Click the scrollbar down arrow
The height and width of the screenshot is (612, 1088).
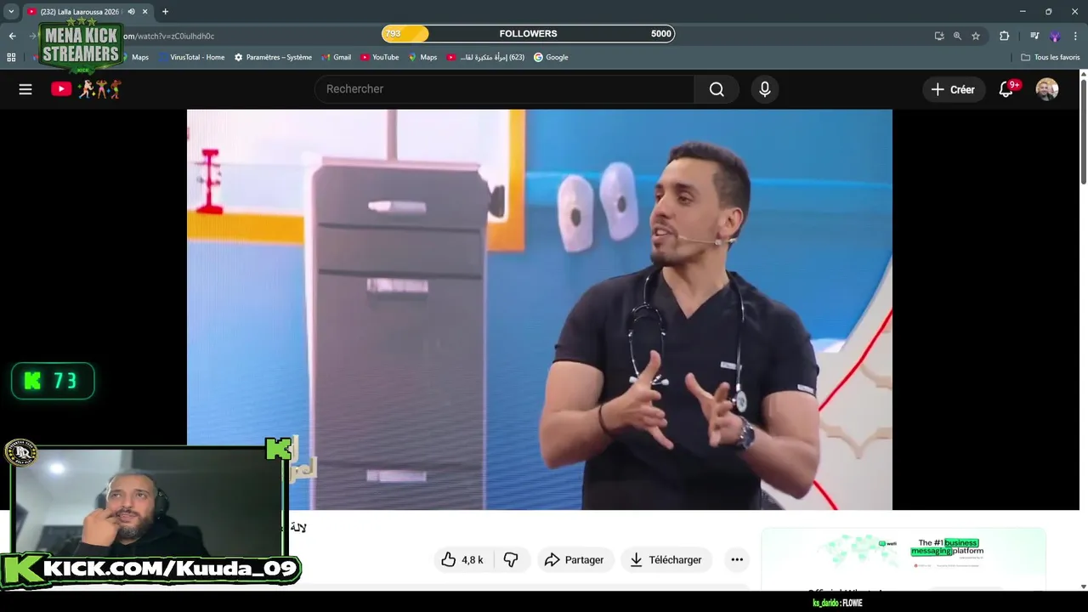pos(1083,586)
